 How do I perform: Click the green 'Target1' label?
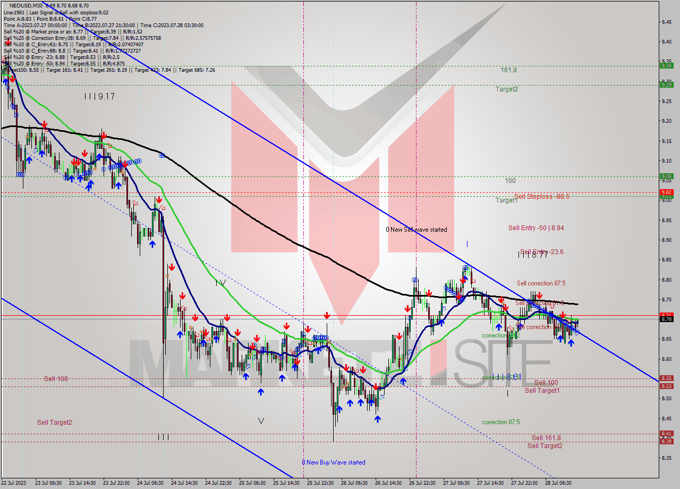[x=507, y=200]
